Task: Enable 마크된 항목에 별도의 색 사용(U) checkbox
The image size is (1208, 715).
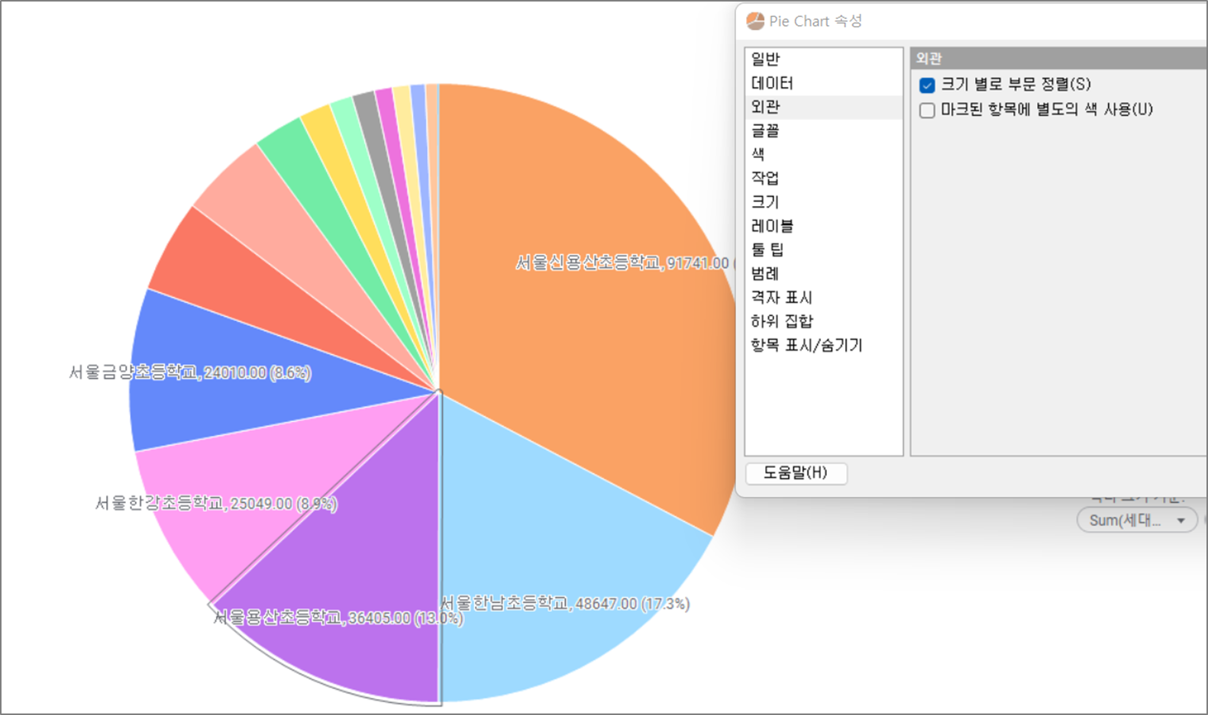Action: point(927,111)
